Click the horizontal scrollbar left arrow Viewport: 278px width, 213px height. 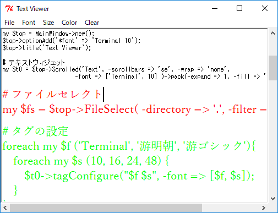pyautogui.click(x=5, y=208)
